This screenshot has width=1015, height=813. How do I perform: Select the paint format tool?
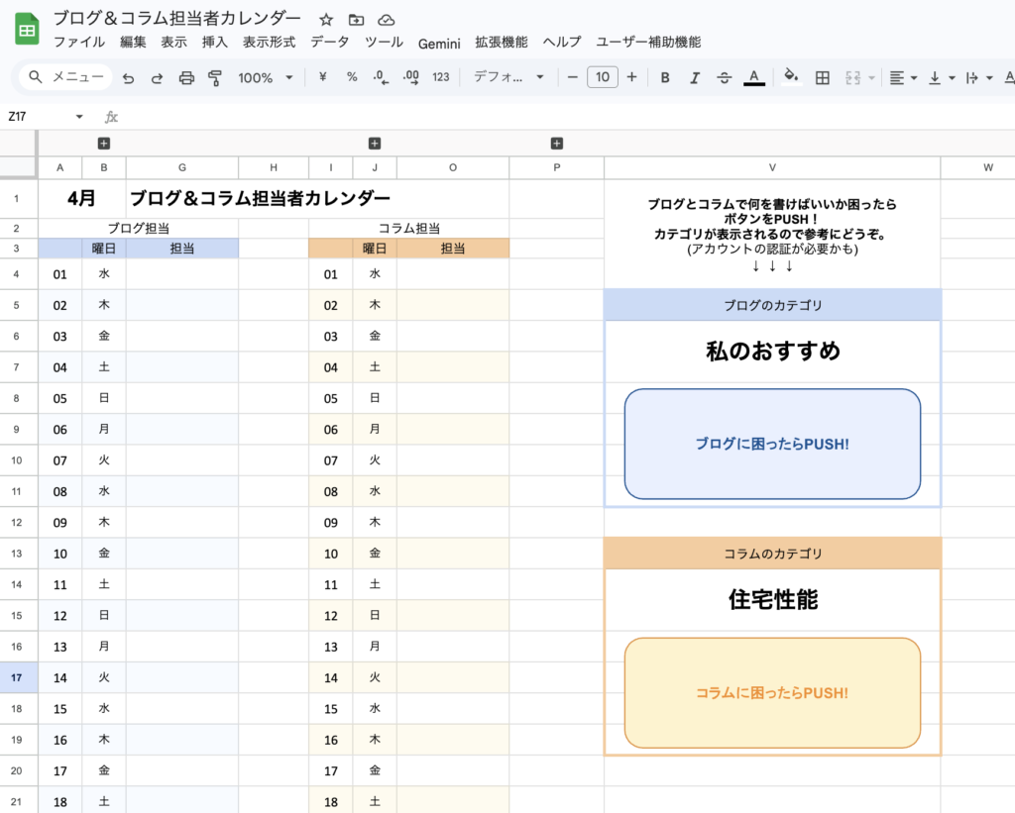click(x=215, y=77)
